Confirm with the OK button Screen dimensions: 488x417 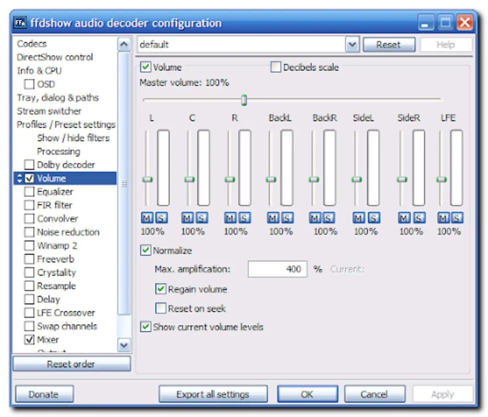tap(308, 394)
